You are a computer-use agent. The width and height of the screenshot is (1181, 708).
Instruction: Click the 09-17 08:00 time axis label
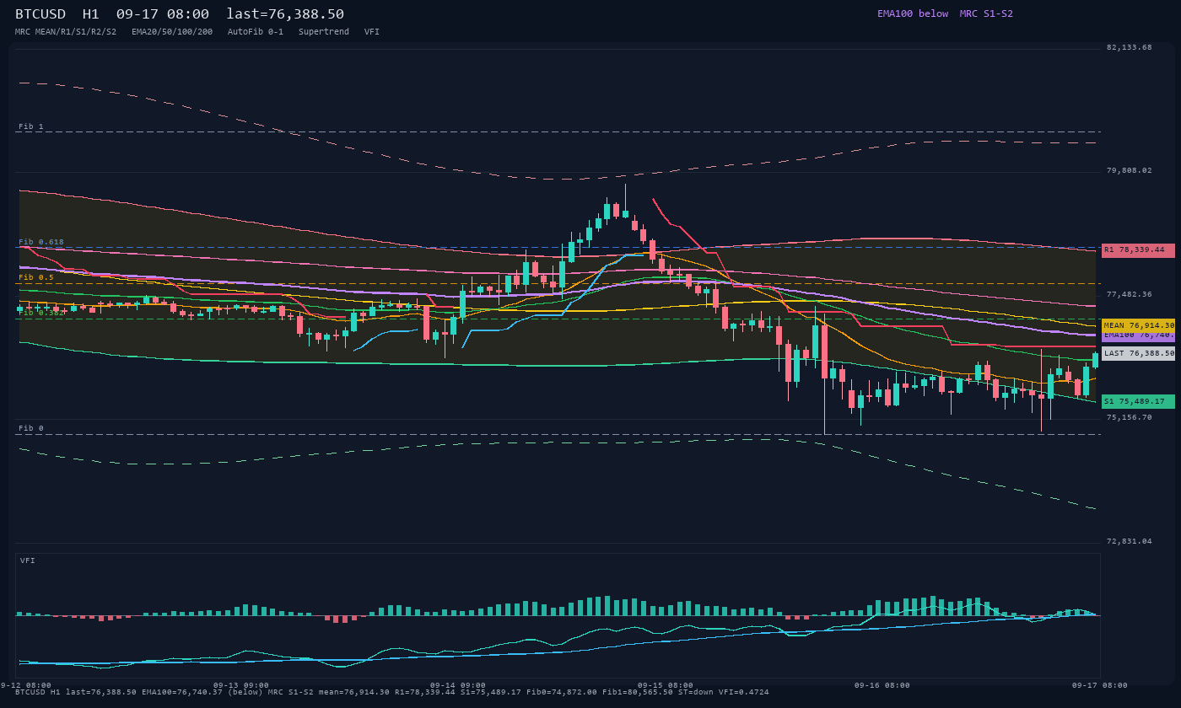1099,685
